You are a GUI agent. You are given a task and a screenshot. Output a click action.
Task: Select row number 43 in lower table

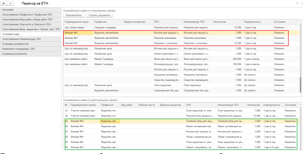click(x=66, y=110)
